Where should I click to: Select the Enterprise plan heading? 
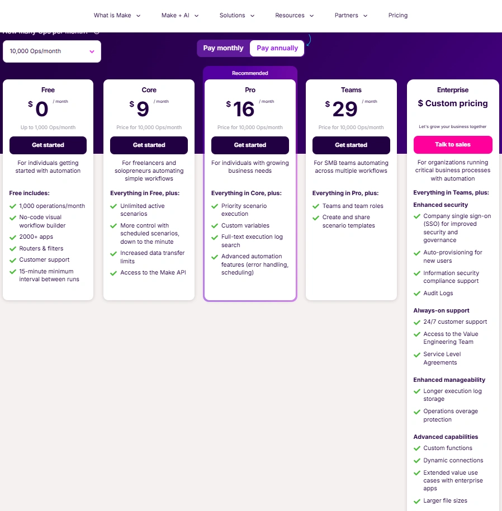point(453,90)
